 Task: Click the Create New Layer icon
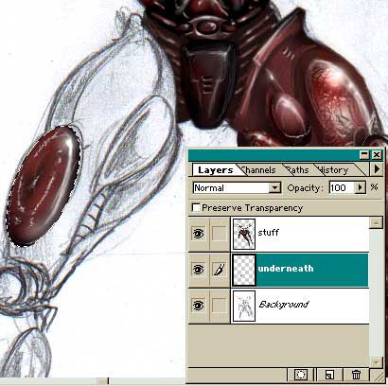(329, 375)
